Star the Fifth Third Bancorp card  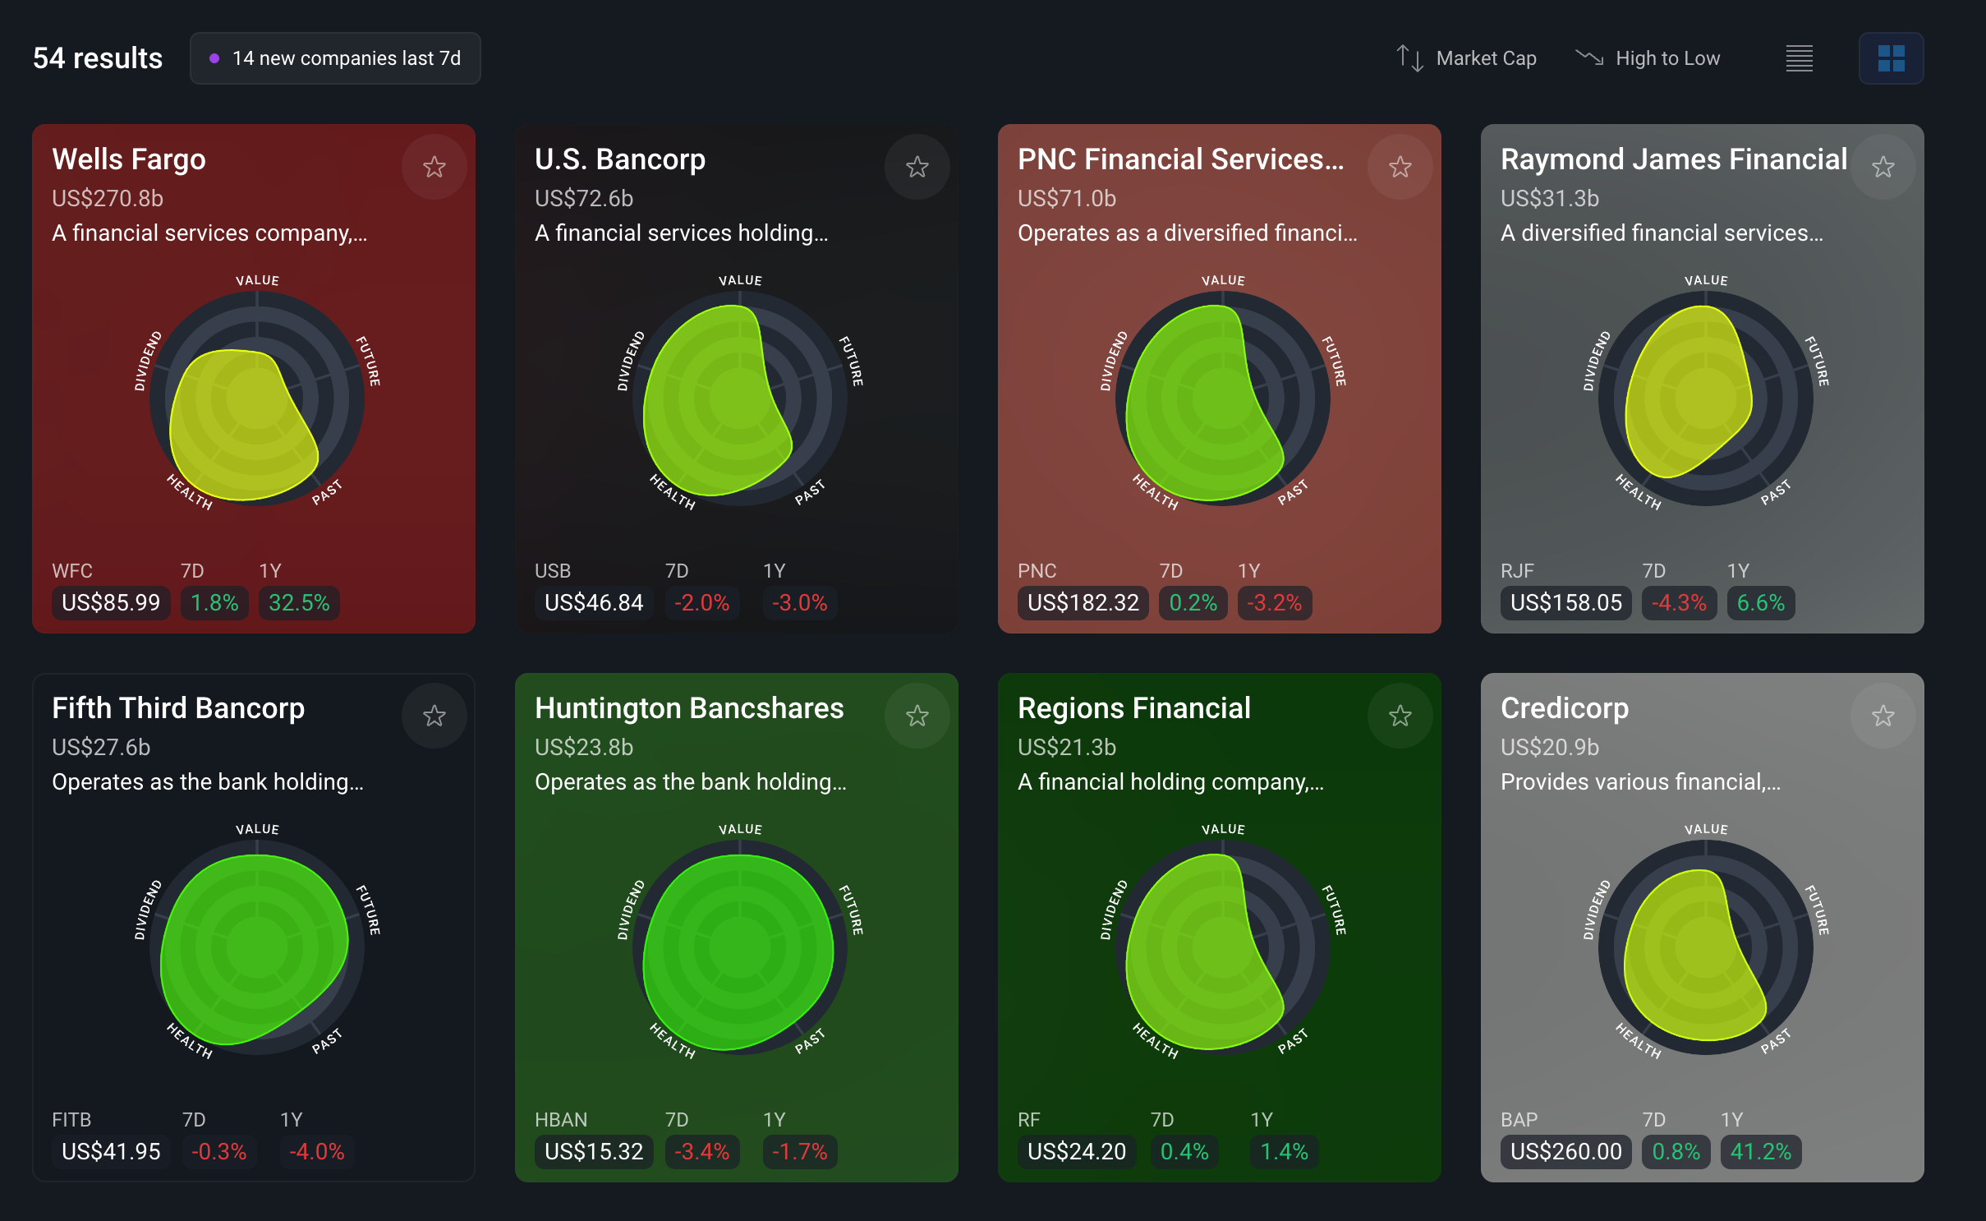point(434,716)
